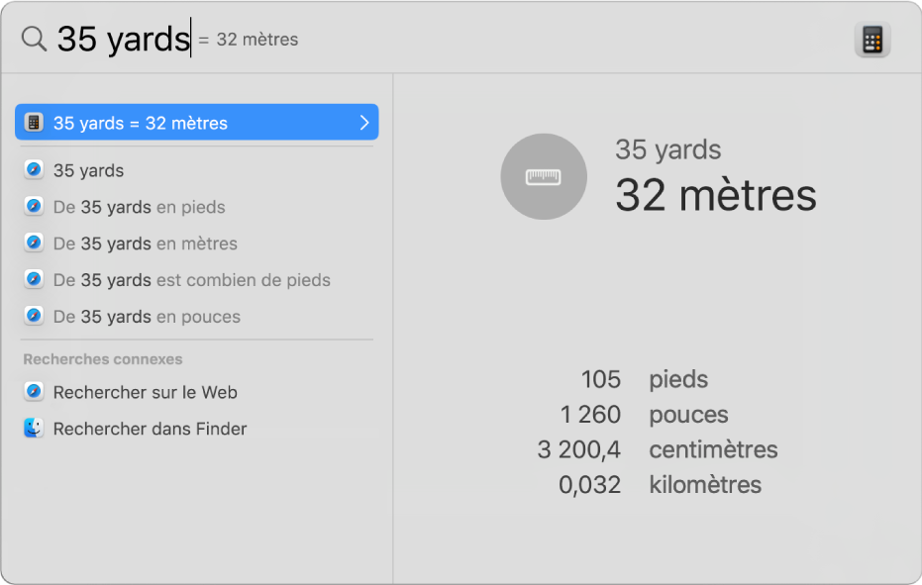
Task: Click the Finder icon next to 'Rechercher dans Finder'
Action: tap(33, 429)
